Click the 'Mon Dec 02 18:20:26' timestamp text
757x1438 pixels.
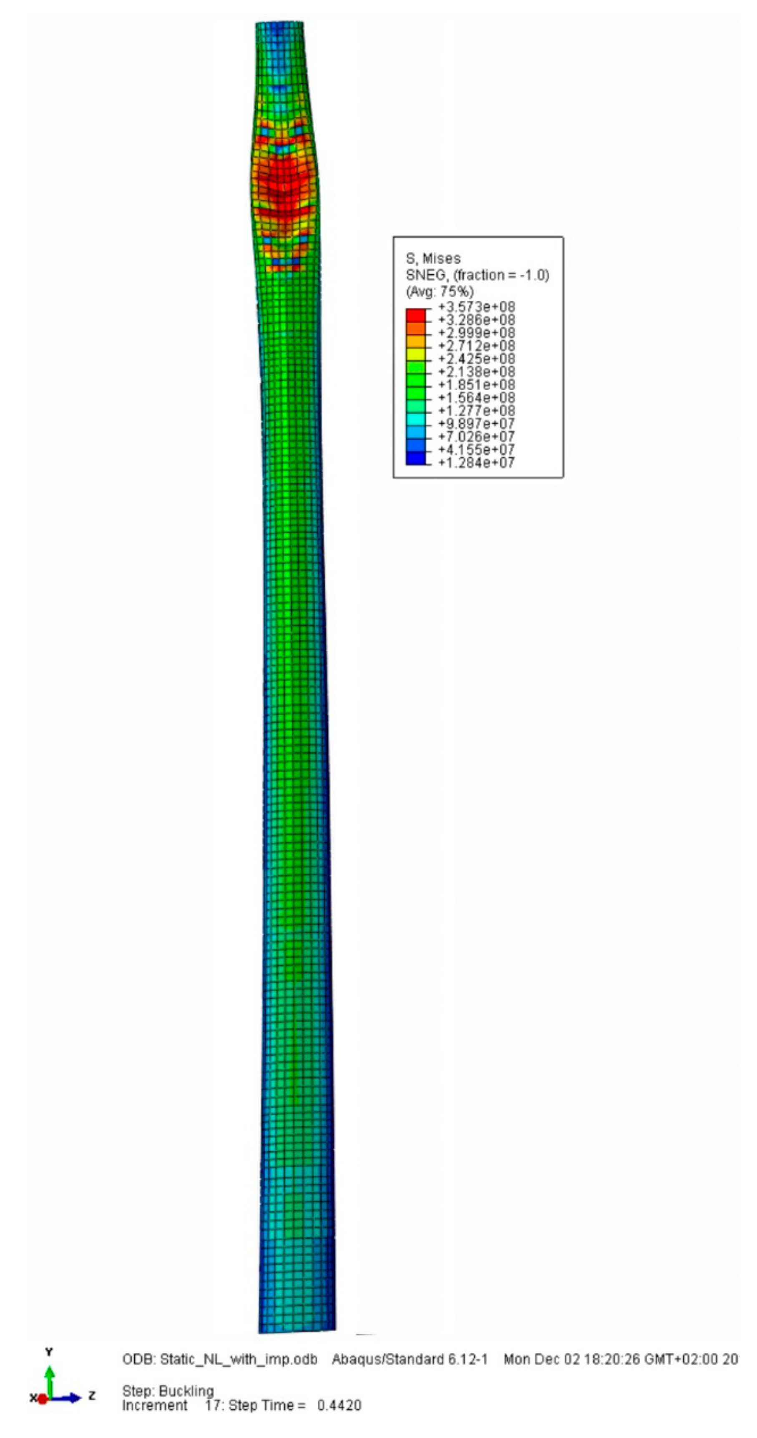click(x=572, y=1360)
